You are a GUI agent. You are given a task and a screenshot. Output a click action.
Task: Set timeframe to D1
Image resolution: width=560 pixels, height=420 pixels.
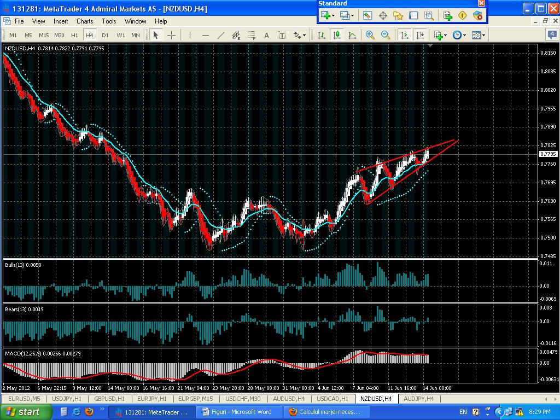coord(105,35)
